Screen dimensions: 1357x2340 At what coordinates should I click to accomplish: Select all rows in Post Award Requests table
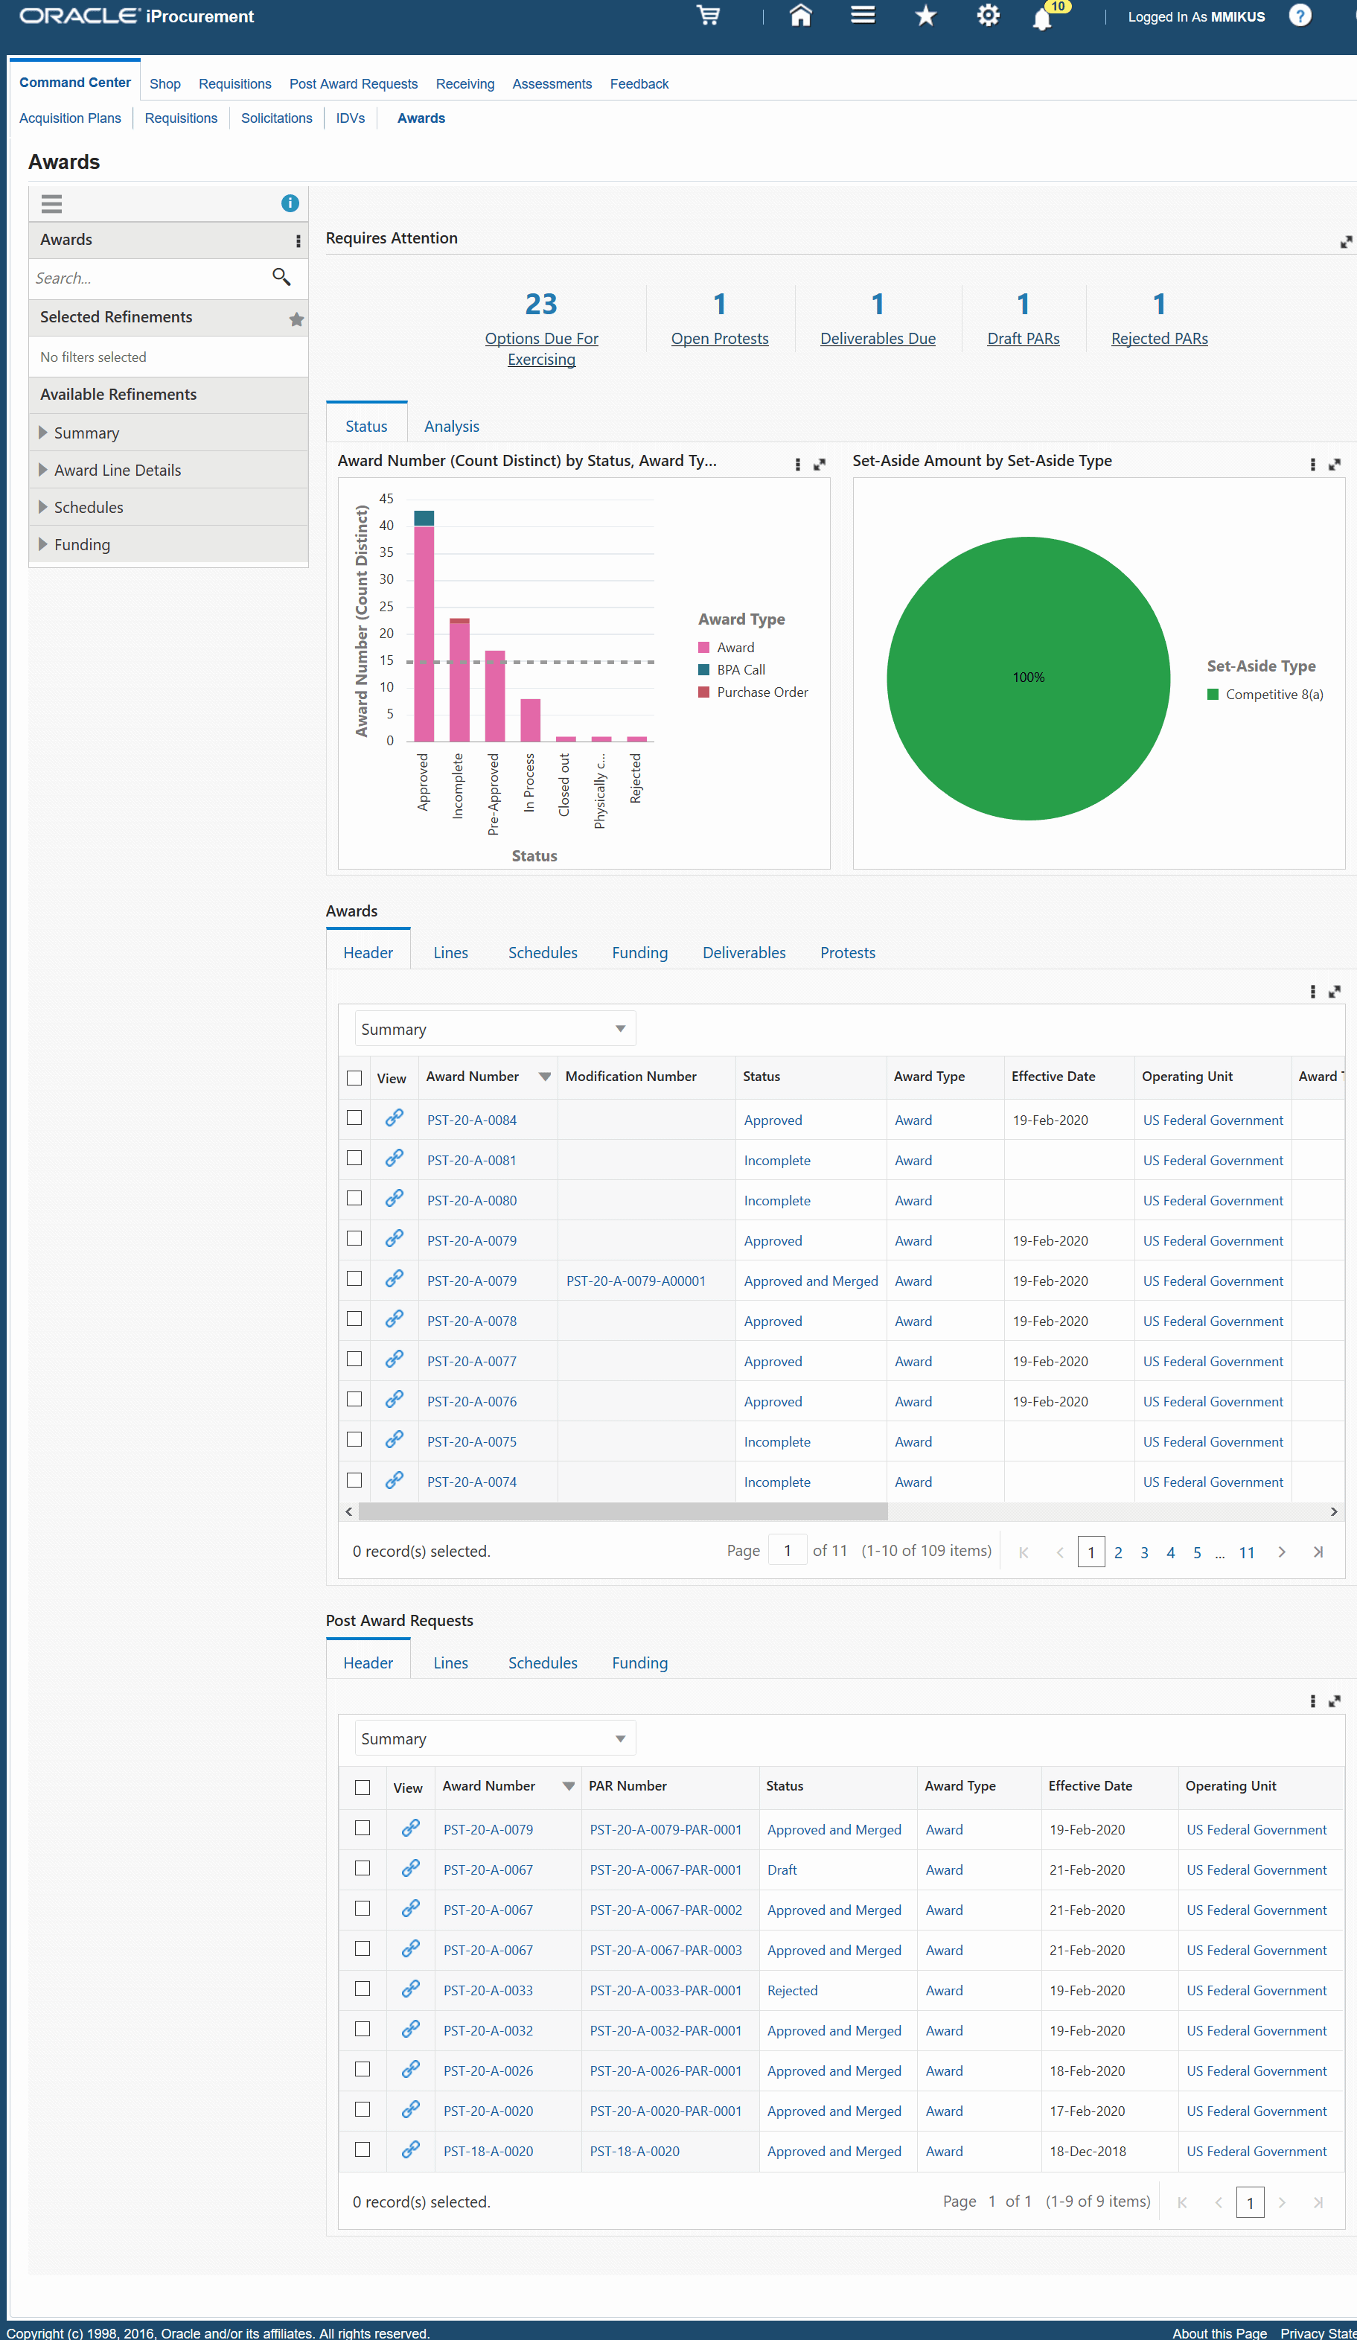click(x=363, y=1788)
